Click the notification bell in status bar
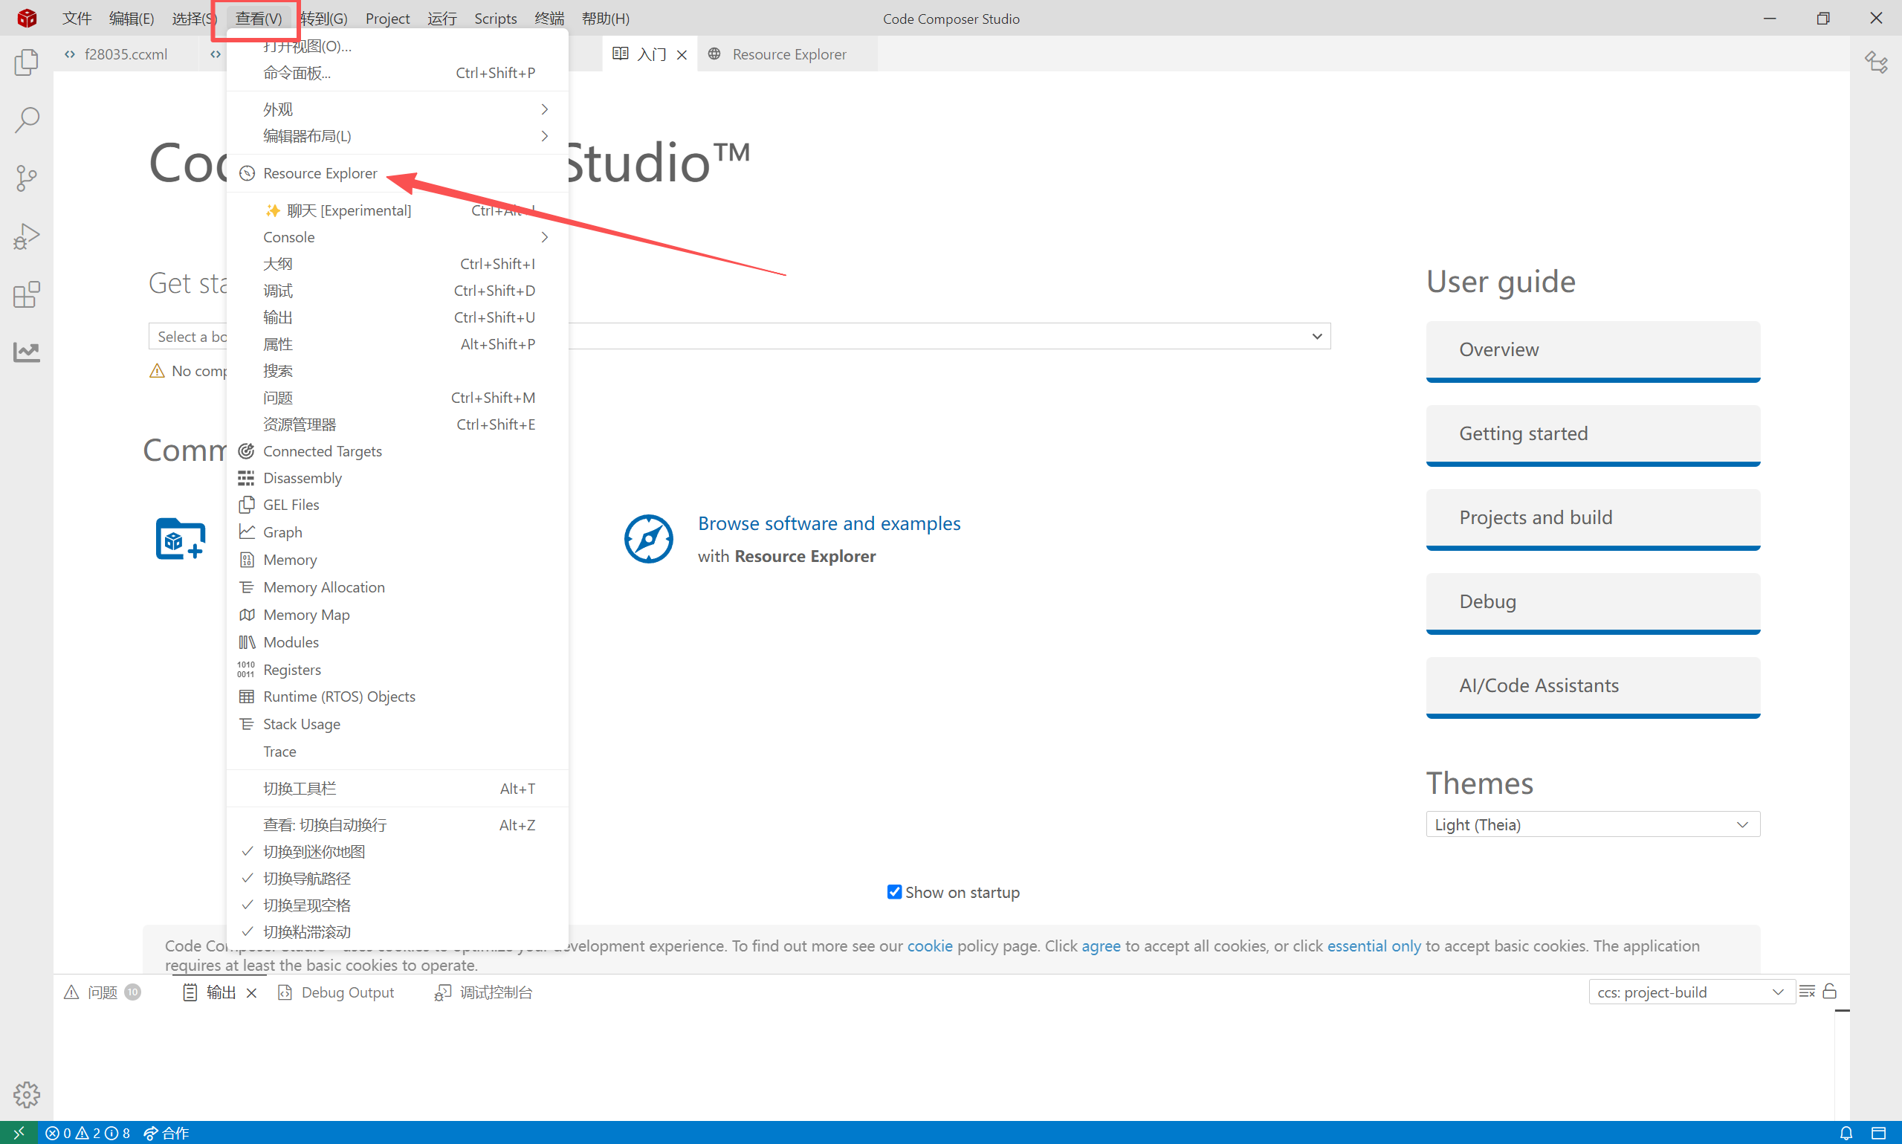The image size is (1902, 1144). tap(1846, 1132)
